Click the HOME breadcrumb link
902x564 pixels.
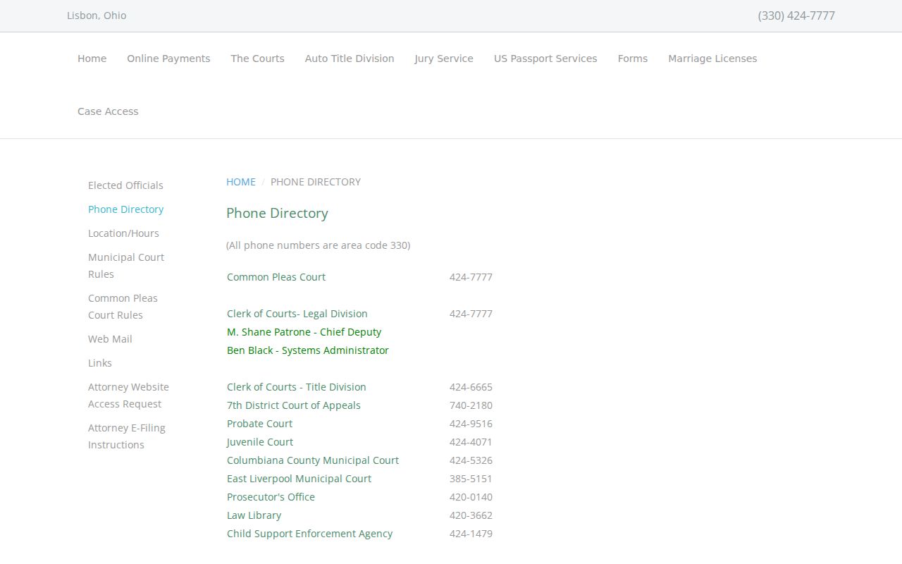pos(241,182)
